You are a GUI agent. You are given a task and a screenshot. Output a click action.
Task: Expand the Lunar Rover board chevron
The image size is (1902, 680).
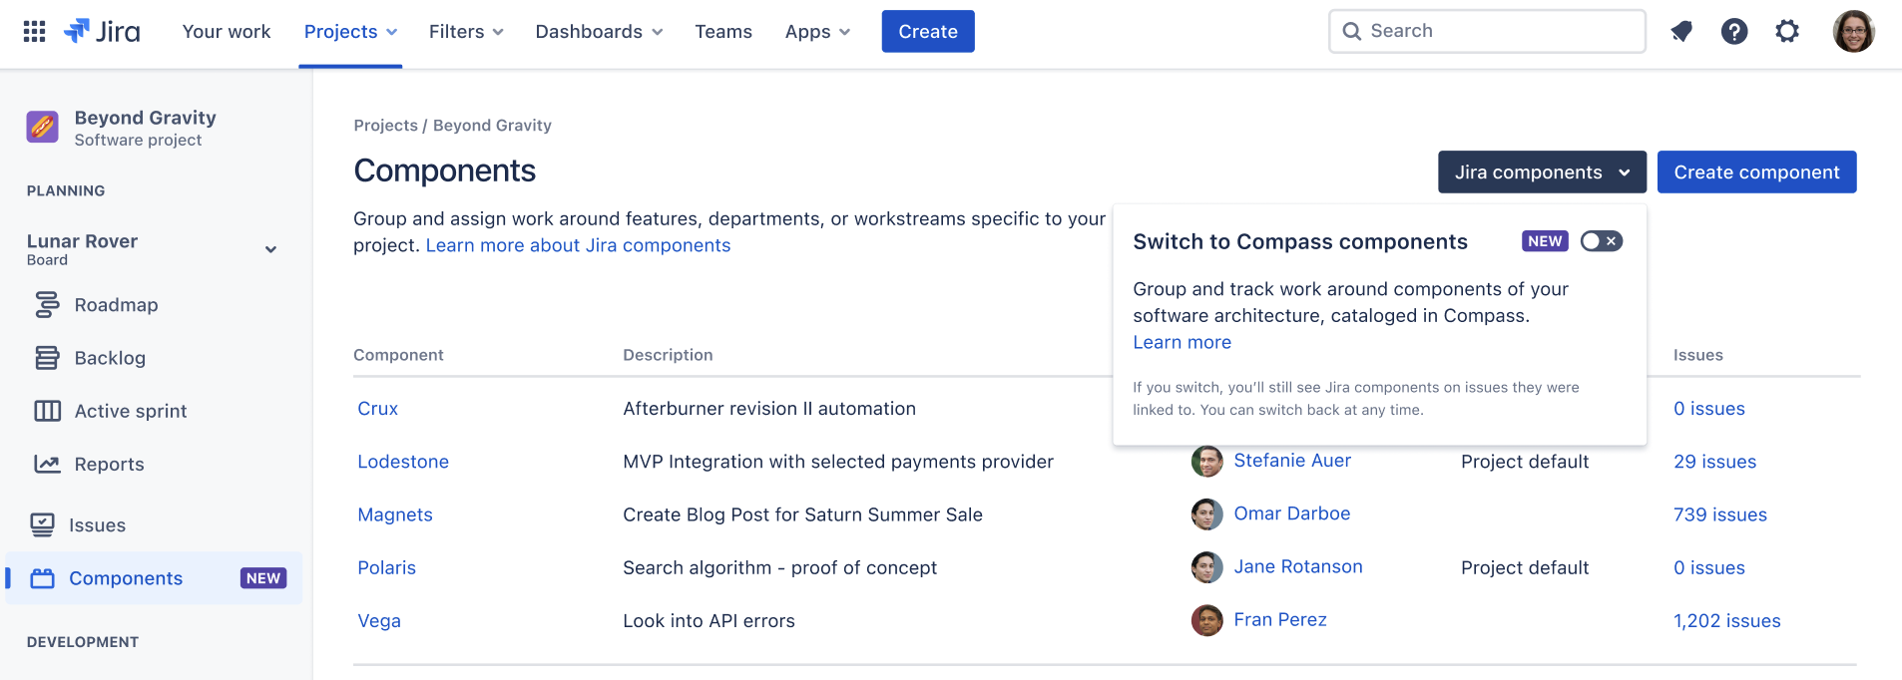click(270, 249)
